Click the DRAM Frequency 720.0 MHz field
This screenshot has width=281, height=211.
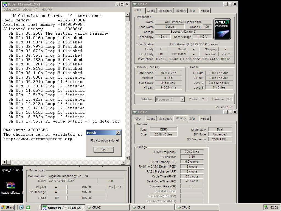(x=192, y=152)
